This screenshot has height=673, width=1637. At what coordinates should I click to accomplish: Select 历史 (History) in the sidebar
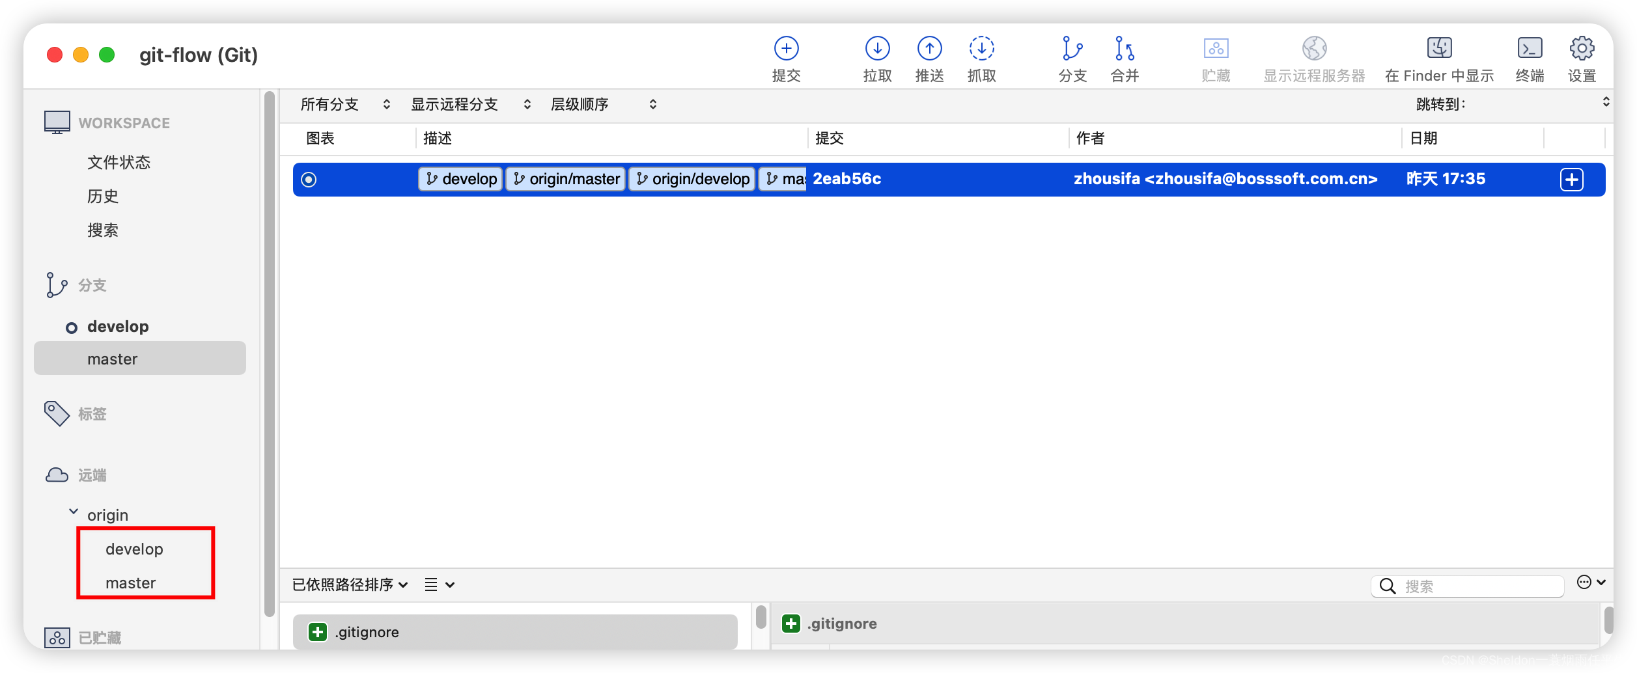(103, 196)
